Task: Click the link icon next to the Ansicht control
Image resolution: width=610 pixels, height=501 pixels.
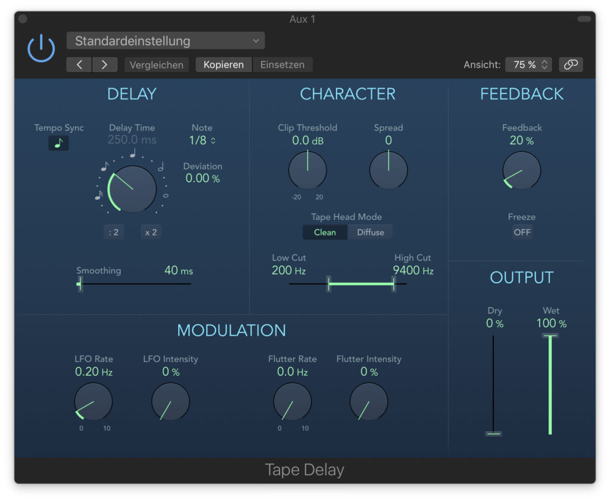Action: click(571, 64)
